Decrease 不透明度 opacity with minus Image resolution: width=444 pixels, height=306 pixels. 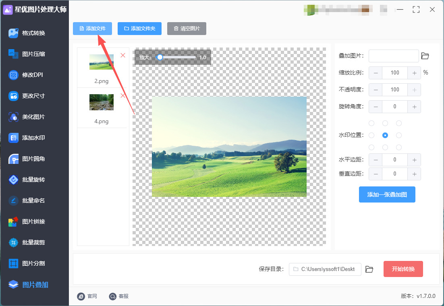coord(376,90)
